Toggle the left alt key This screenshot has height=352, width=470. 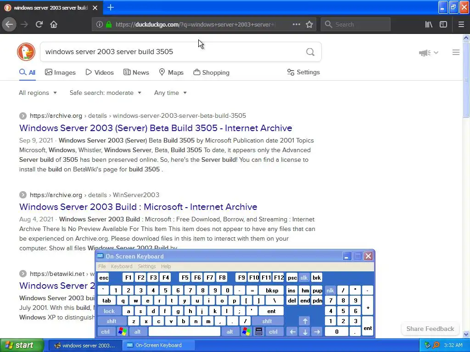138,332
